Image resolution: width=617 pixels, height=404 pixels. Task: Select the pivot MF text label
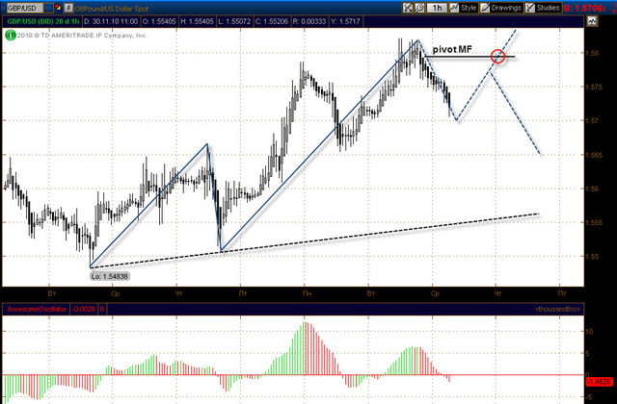point(452,48)
